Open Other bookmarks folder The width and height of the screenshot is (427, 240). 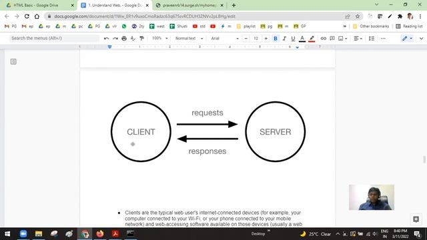(371, 26)
